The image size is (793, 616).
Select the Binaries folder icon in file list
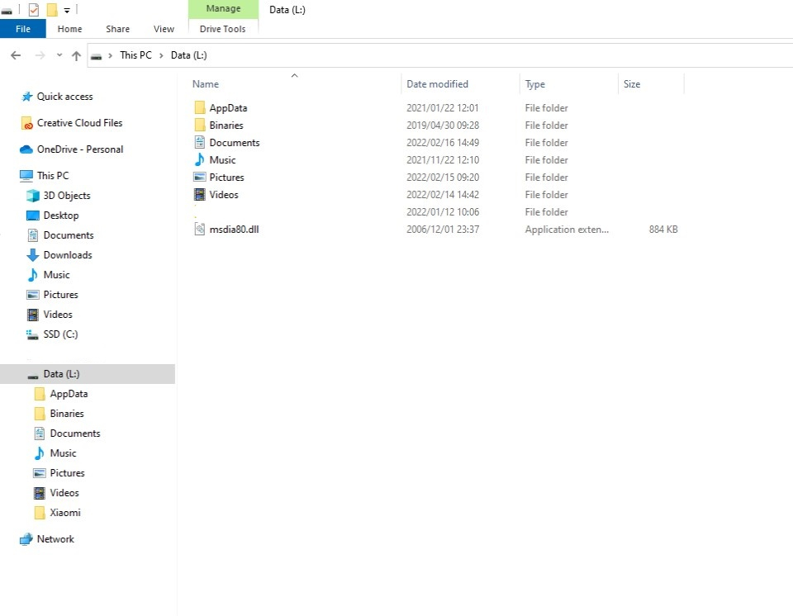point(200,125)
